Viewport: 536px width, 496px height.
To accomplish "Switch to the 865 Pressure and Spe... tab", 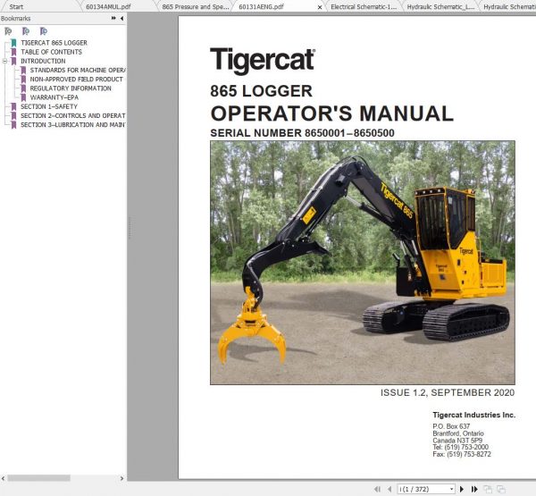I will (196, 6).
